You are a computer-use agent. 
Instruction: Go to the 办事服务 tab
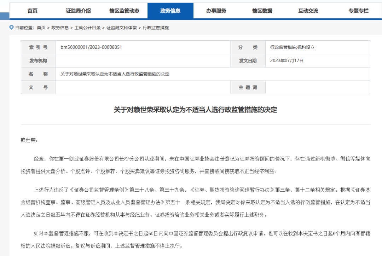coord(216,11)
